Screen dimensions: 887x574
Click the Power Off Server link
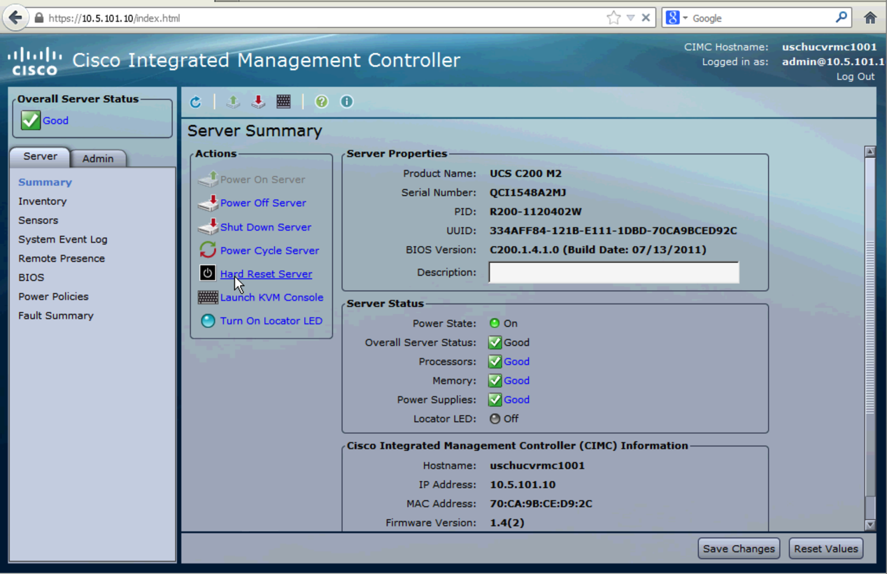[263, 203]
